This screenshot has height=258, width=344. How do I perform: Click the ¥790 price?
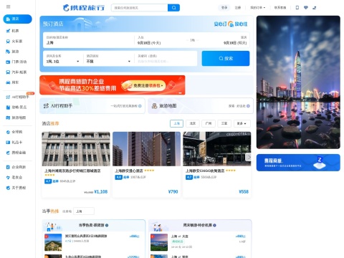[173, 191]
